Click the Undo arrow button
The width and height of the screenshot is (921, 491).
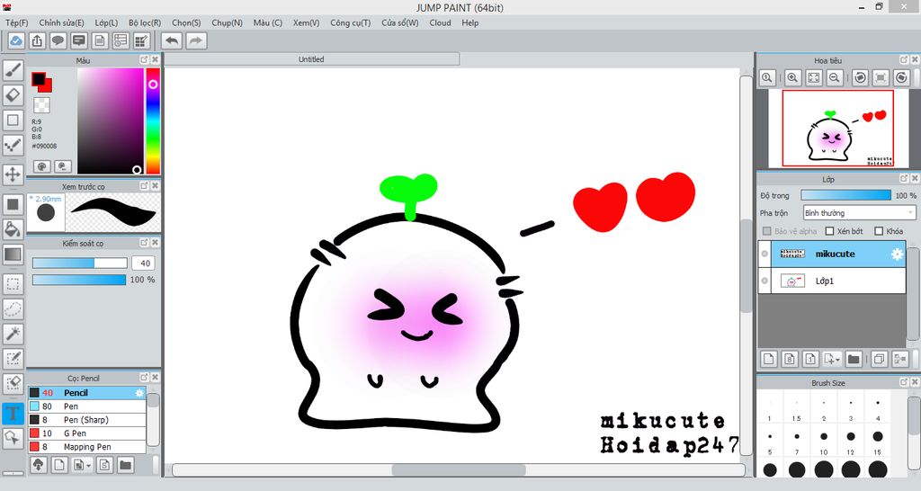coord(172,41)
